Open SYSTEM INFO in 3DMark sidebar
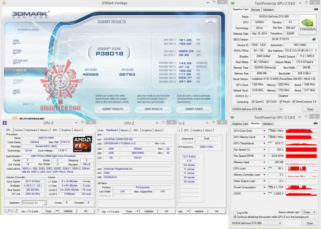Viewport: 321px width, 229px height. click(21, 61)
